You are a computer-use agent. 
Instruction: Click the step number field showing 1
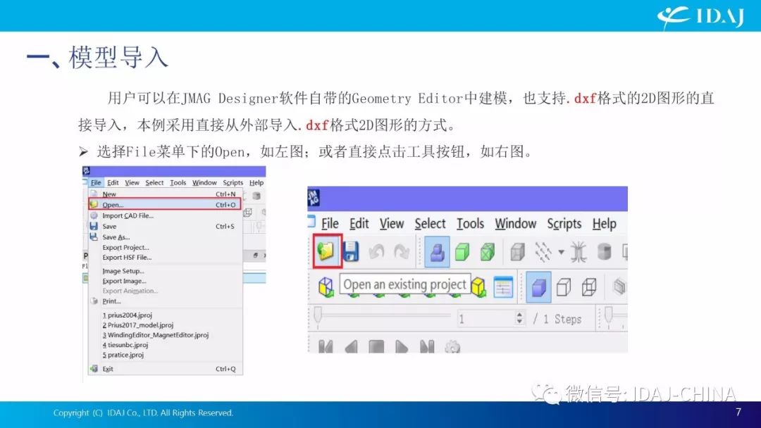[485, 318]
